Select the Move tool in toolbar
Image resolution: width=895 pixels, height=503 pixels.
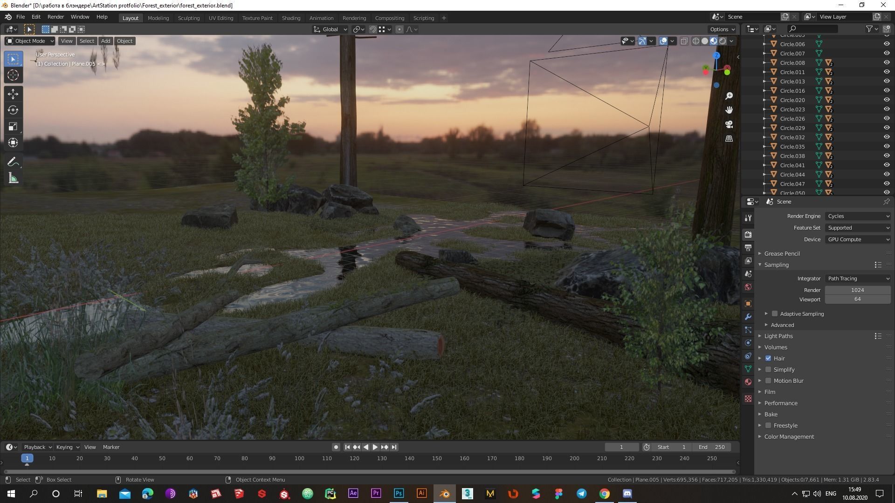(x=13, y=94)
